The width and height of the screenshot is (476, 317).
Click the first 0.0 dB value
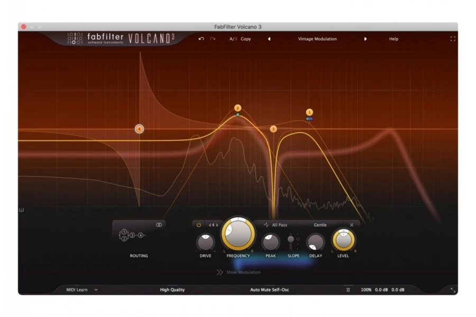[381, 290]
